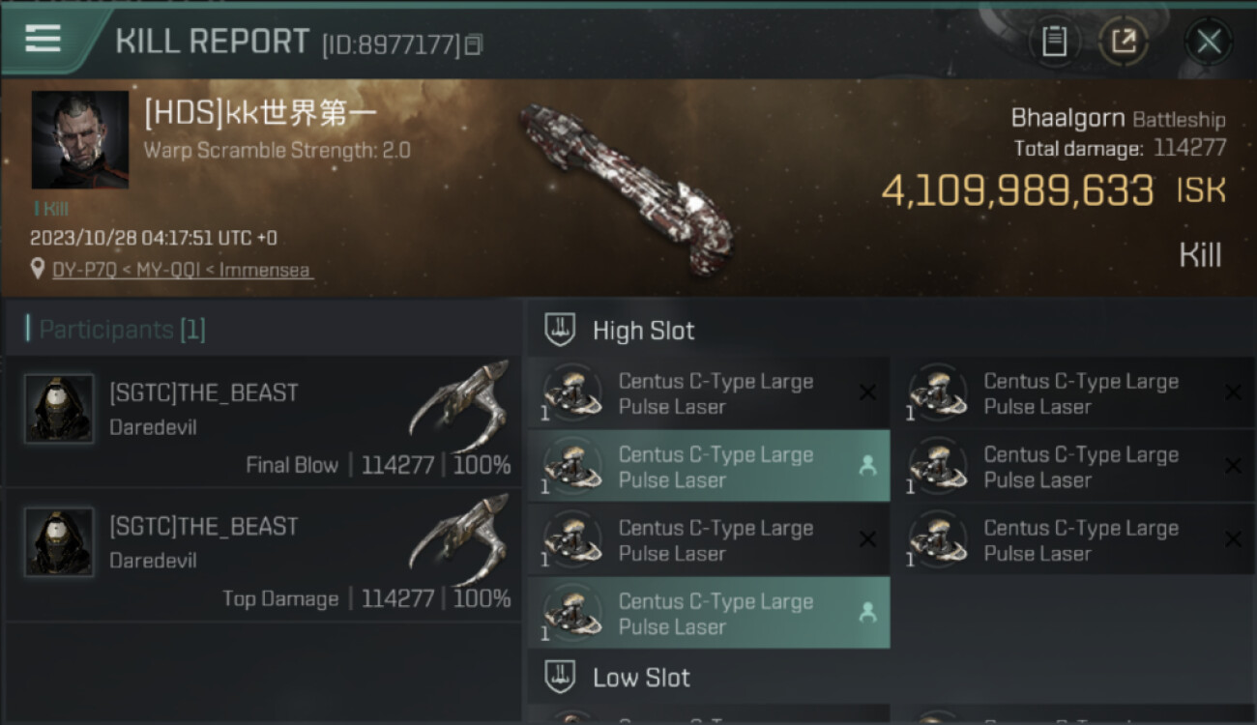
Task: Click the victim's character portrait
Action: [80, 140]
